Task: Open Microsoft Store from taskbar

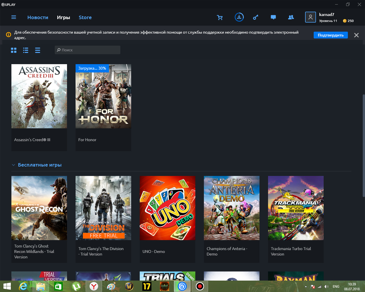Action: click(x=58, y=286)
